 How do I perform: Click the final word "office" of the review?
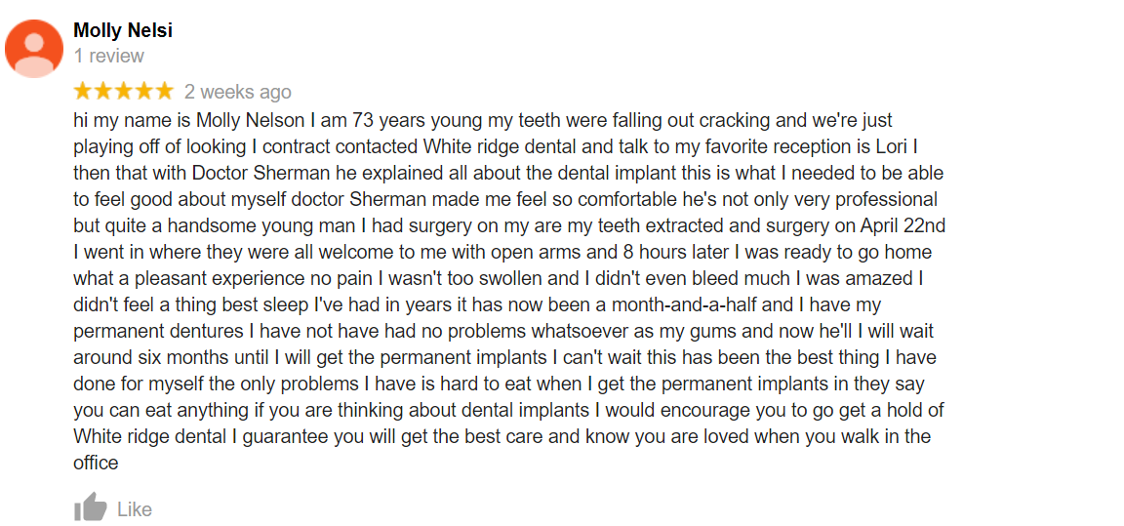click(x=96, y=463)
